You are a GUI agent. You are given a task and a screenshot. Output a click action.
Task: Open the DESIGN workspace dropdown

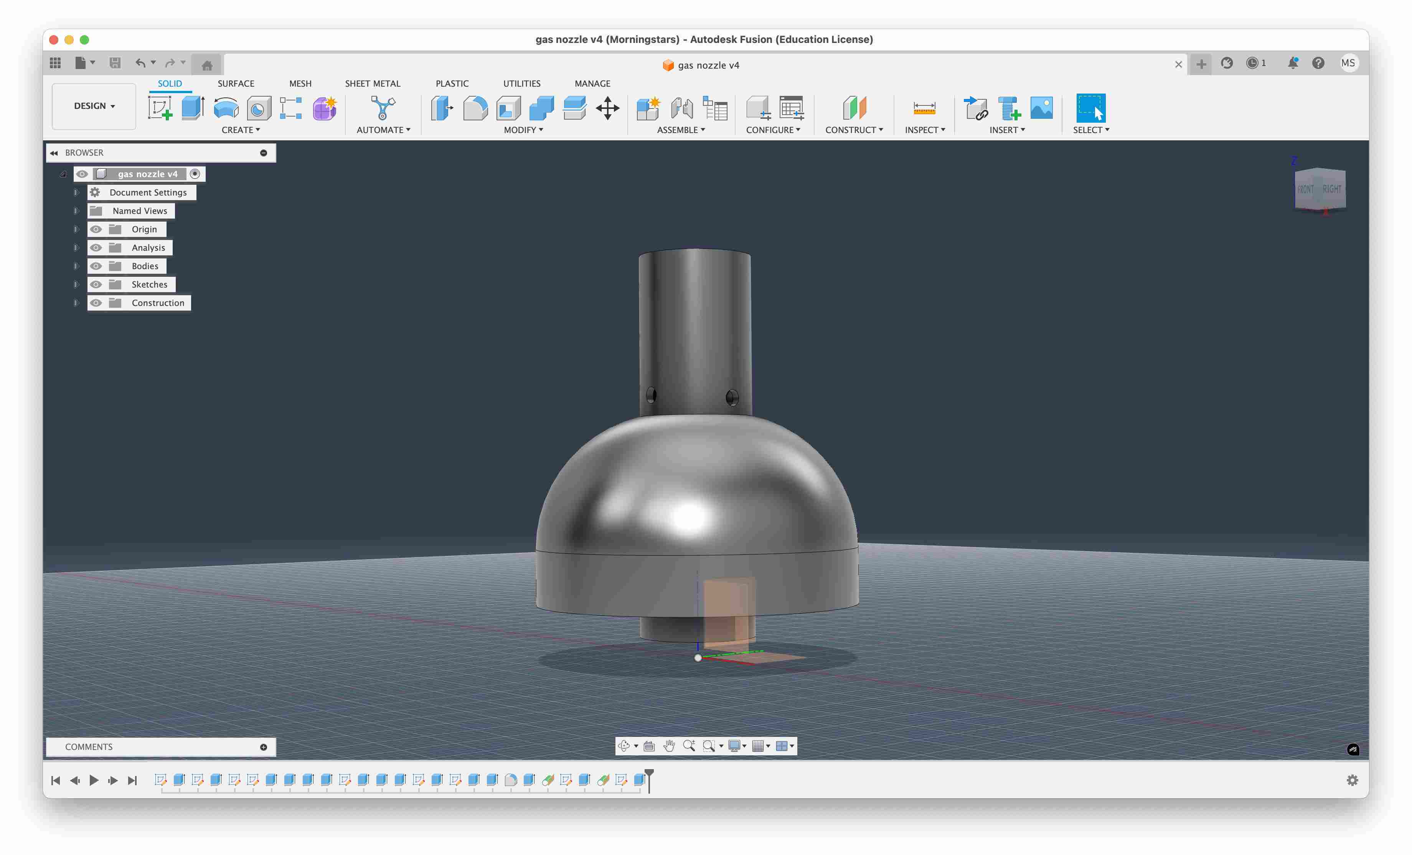[94, 106]
